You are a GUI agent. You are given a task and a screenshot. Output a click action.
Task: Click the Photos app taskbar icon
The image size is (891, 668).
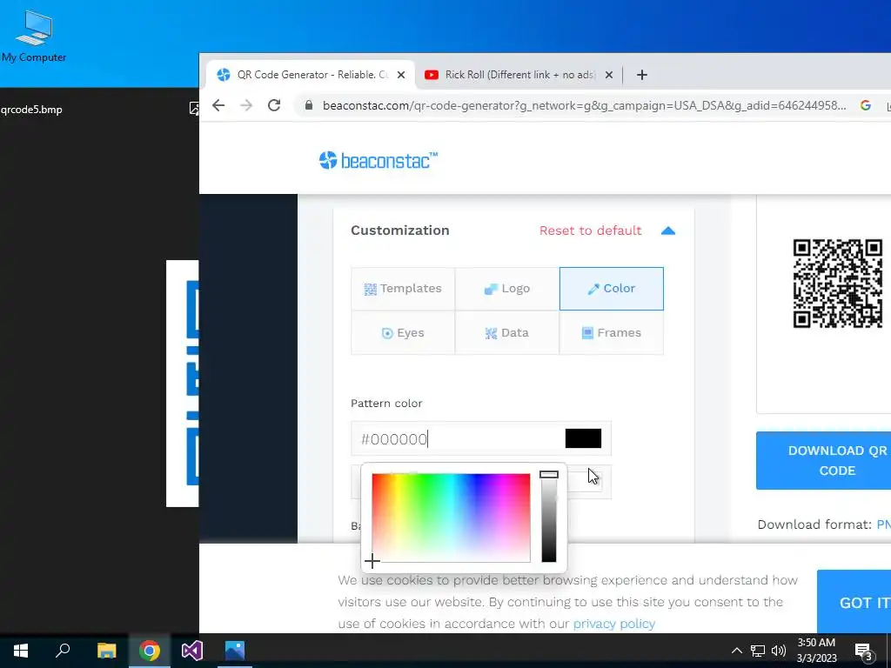(x=235, y=651)
